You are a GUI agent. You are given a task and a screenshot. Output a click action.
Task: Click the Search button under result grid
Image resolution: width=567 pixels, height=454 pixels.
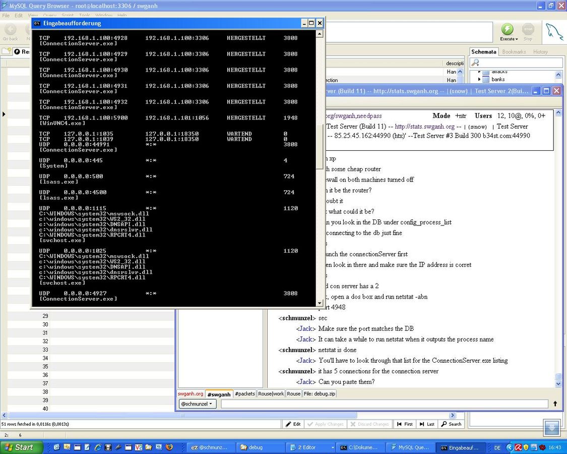[x=451, y=424]
